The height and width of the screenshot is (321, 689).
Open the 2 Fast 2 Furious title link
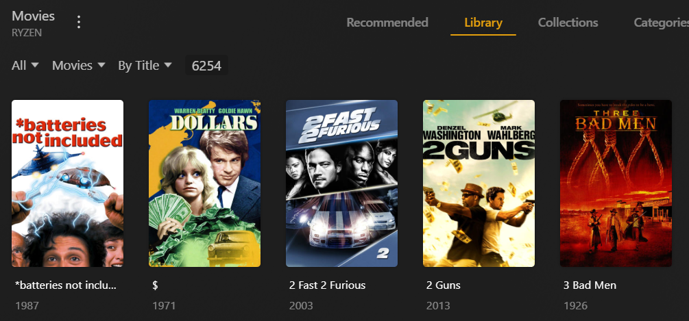tap(328, 285)
